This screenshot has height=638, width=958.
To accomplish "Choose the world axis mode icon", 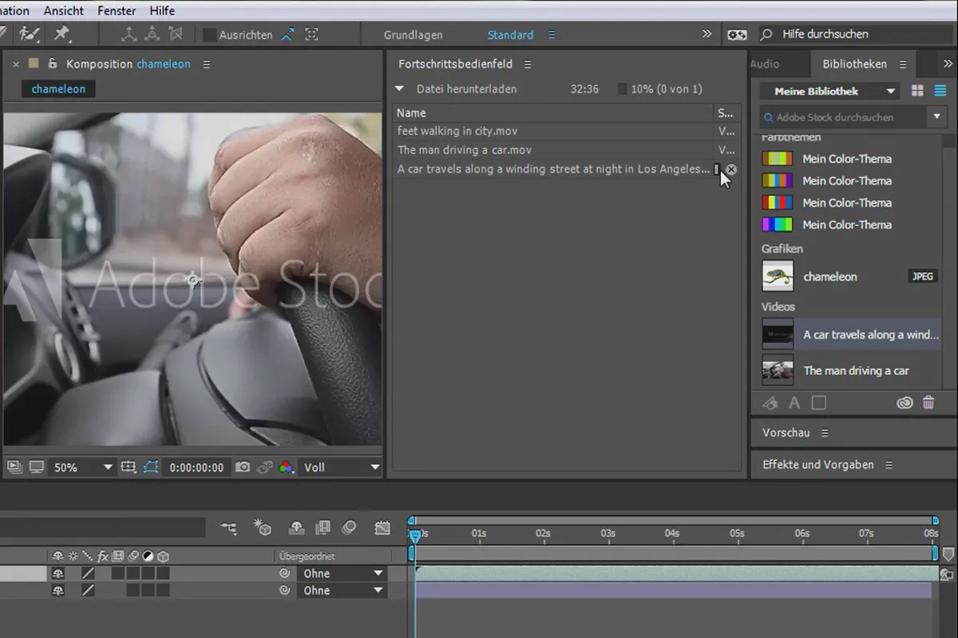I will pyautogui.click(x=152, y=34).
